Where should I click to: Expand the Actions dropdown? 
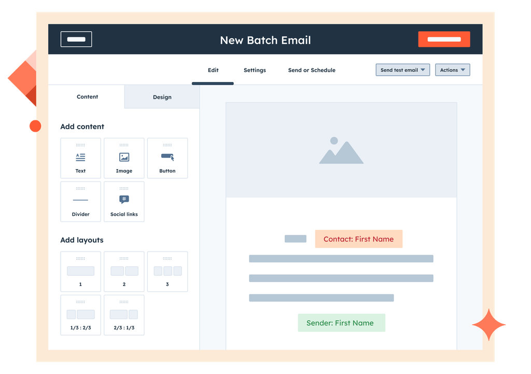click(452, 70)
